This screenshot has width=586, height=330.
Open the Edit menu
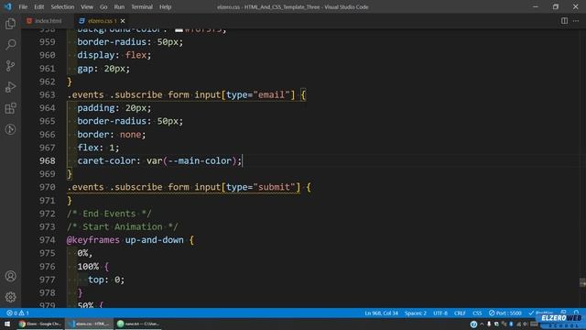click(x=38, y=6)
